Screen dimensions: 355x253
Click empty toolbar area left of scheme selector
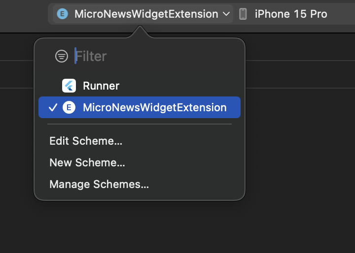(x=25, y=14)
